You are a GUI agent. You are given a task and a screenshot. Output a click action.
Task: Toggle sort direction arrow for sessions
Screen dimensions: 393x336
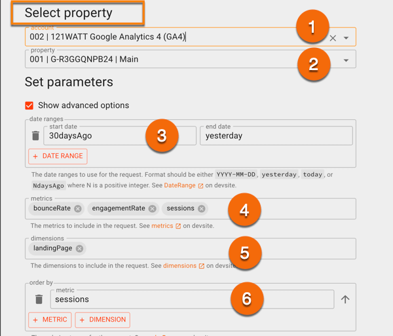[345, 299]
